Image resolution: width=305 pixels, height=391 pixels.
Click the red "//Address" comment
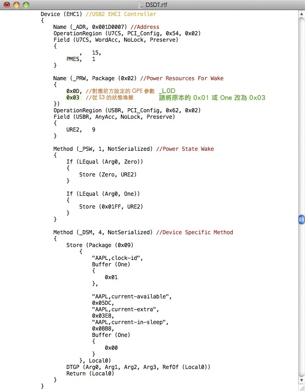point(145,27)
